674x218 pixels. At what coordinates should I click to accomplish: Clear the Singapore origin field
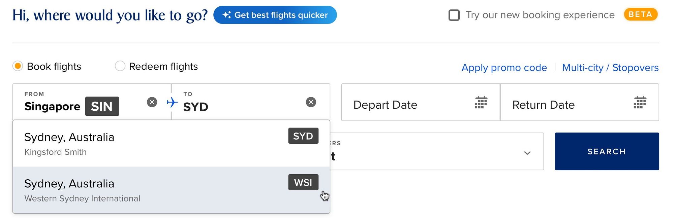tap(152, 102)
